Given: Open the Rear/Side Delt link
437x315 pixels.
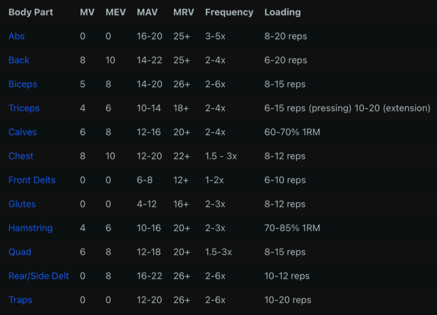Looking at the screenshot, I should [x=39, y=276].
